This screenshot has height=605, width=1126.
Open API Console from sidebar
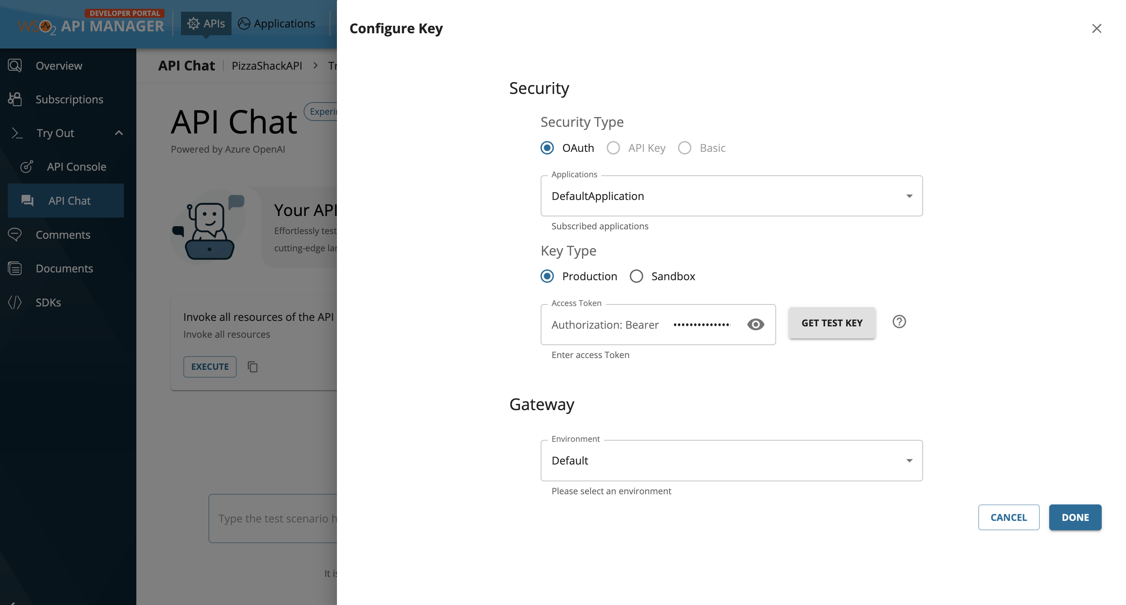(x=76, y=167)
